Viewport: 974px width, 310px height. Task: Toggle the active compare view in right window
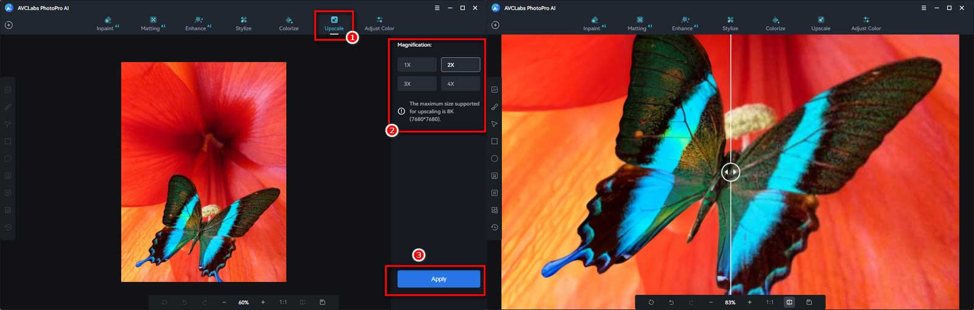(x=789, y=302)
